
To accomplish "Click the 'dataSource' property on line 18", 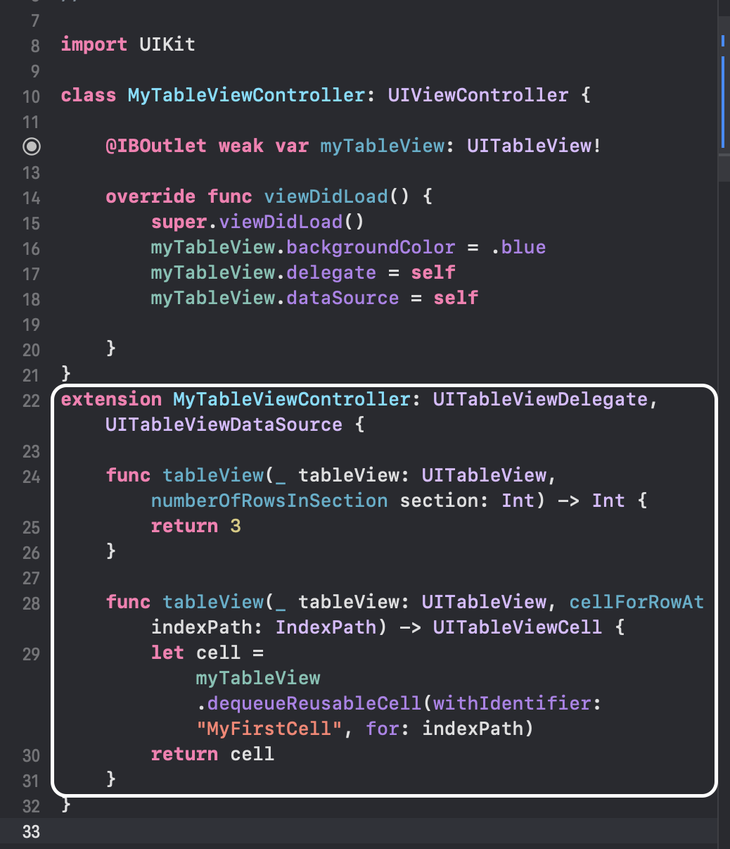I will point(342,298).
